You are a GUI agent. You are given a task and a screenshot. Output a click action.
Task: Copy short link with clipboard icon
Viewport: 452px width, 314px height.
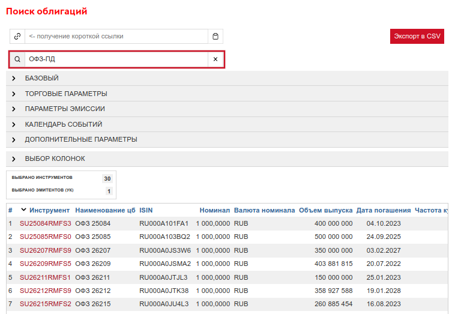tap(215, 37)
